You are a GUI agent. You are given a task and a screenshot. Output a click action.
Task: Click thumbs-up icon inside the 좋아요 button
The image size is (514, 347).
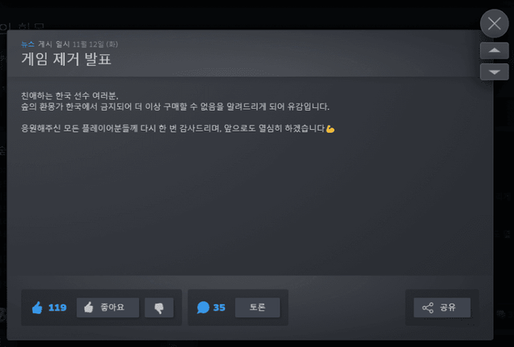(x=88, y=308)
